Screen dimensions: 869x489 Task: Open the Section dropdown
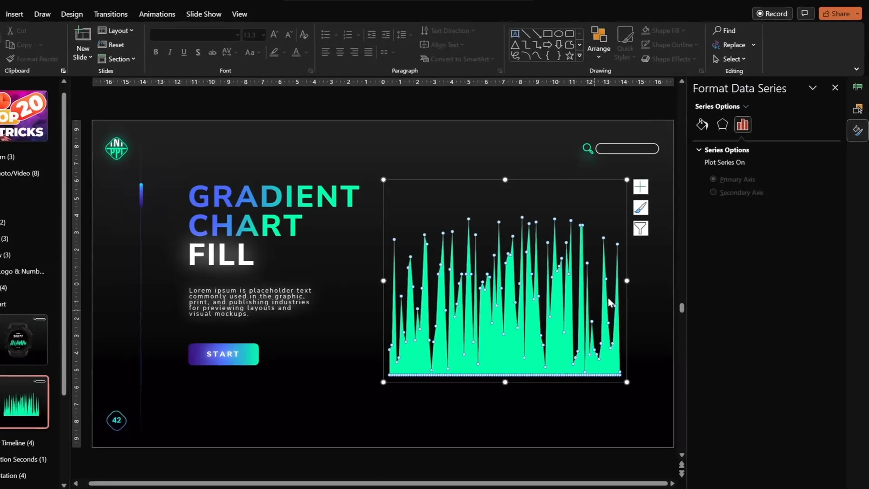click(117, 59)
